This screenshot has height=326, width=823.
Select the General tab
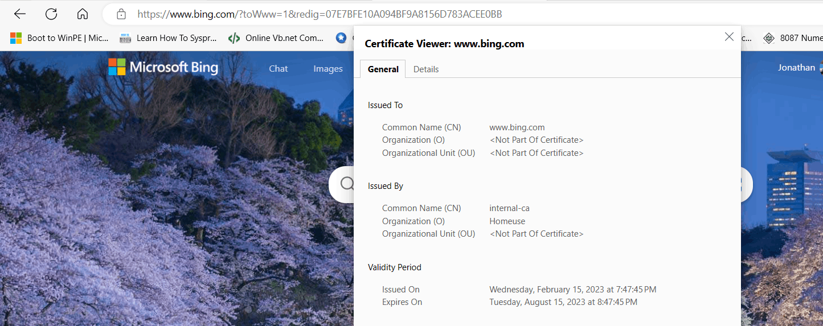pyautogui.click(x=383, y=69)
